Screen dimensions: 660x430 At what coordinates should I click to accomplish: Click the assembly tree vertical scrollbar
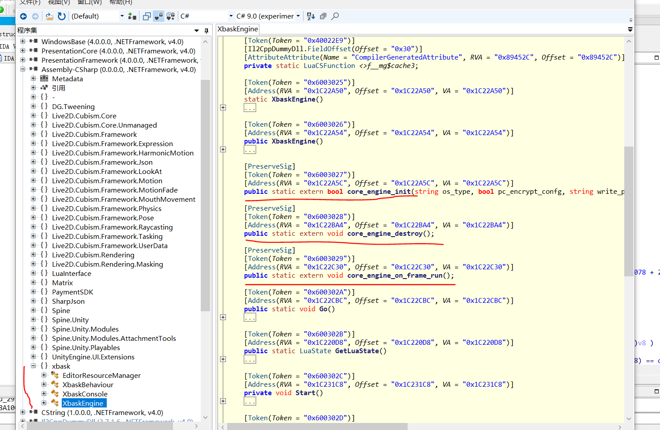click(205, 194)
